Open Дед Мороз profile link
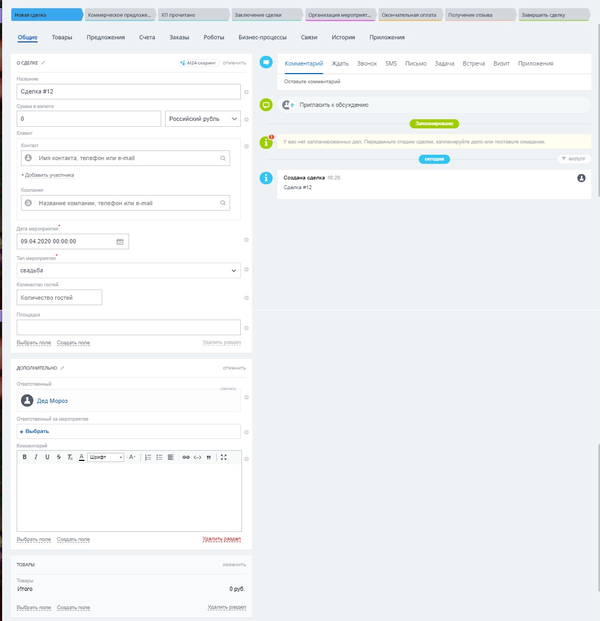Screen dimensions: 600x621 point(52,401)
